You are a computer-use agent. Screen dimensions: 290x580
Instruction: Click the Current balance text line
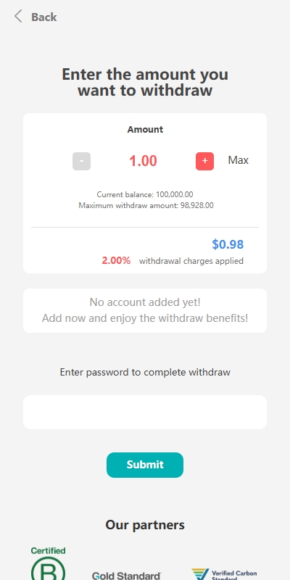pyautogui.click(x=145, y=194)
